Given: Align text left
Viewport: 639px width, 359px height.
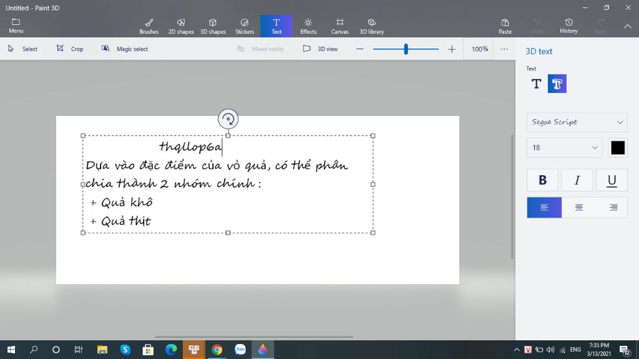Looking at the screenshot, I should pyautogui.click(x=544, y=208).
